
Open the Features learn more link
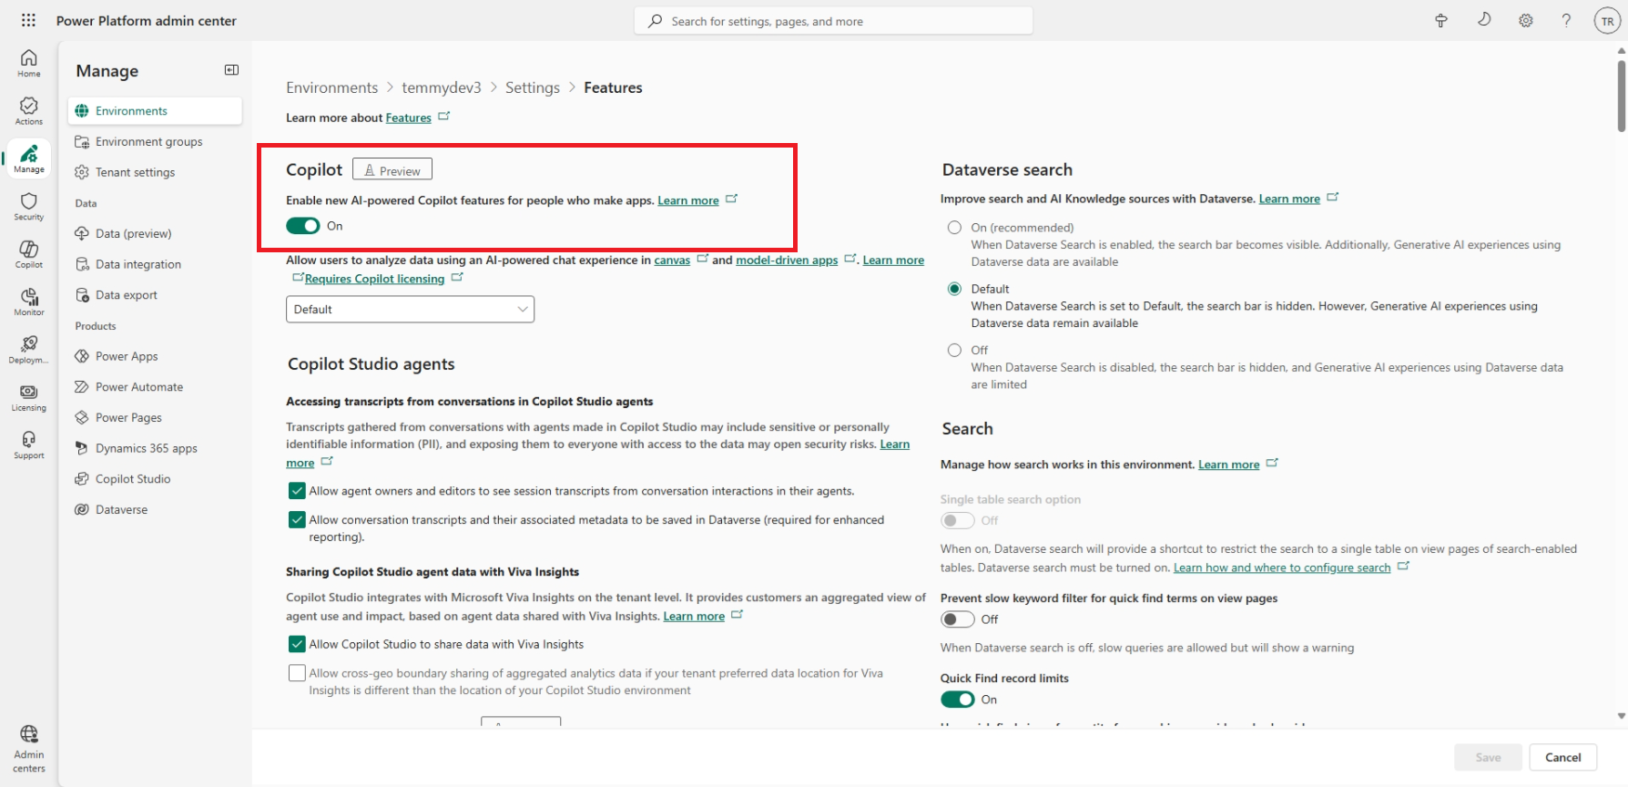(408, 118)
